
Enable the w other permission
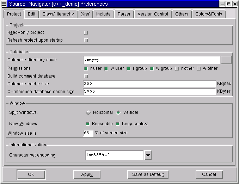pos(198,69)
